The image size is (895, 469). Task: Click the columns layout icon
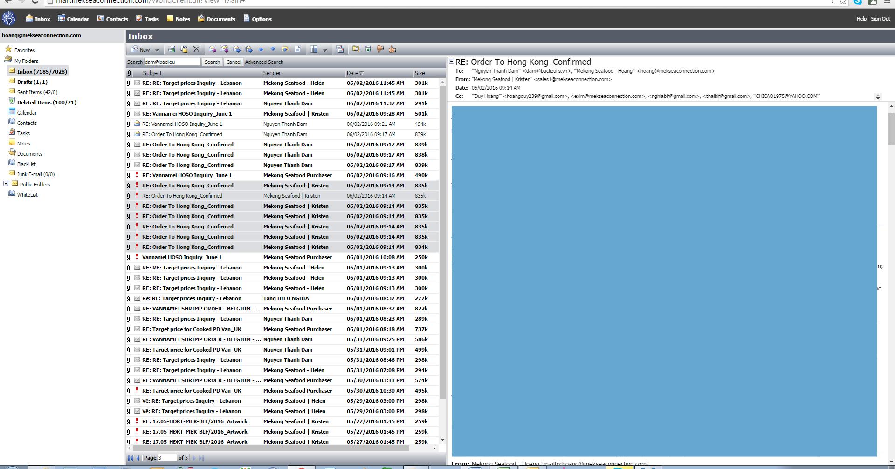[x=314, y=49]
